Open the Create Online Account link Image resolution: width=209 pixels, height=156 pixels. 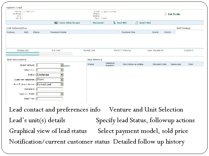pyautogui.click(x=69, y=23)
